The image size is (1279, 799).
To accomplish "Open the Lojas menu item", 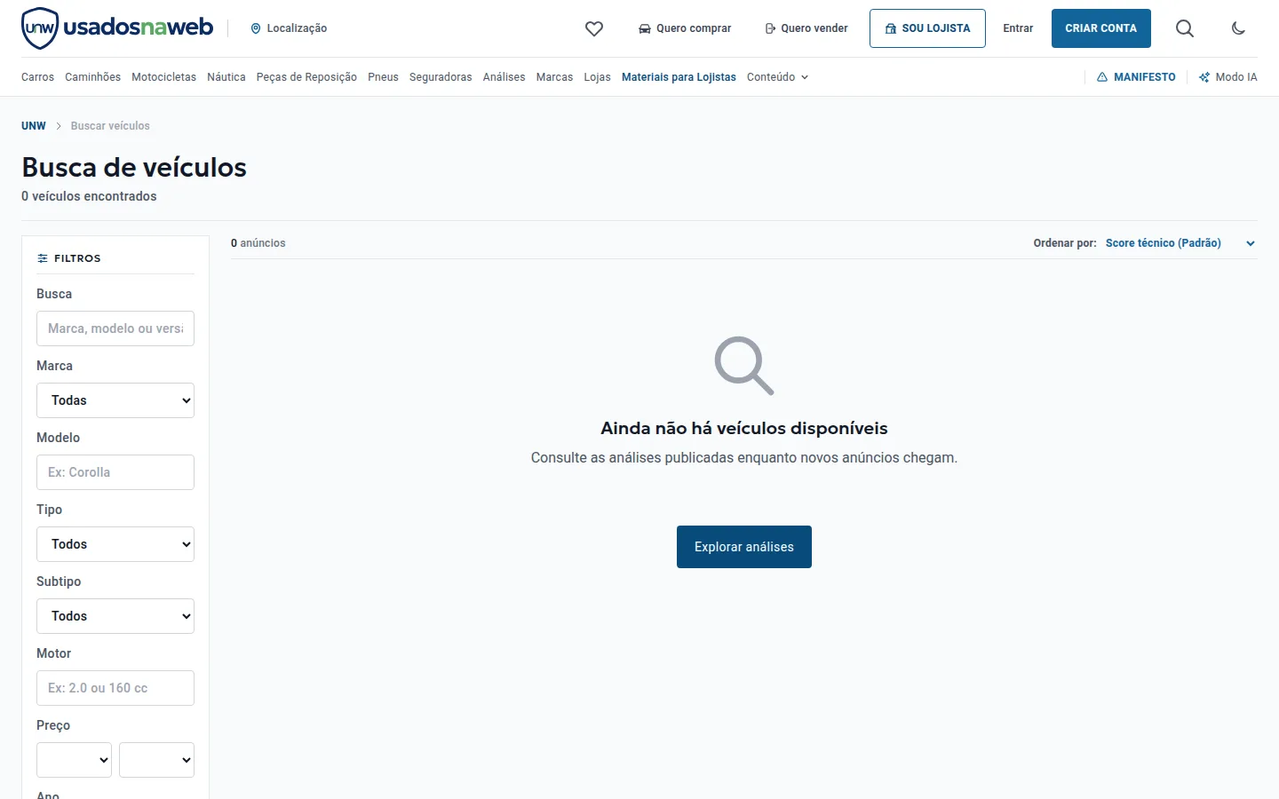I will [597, 77].
